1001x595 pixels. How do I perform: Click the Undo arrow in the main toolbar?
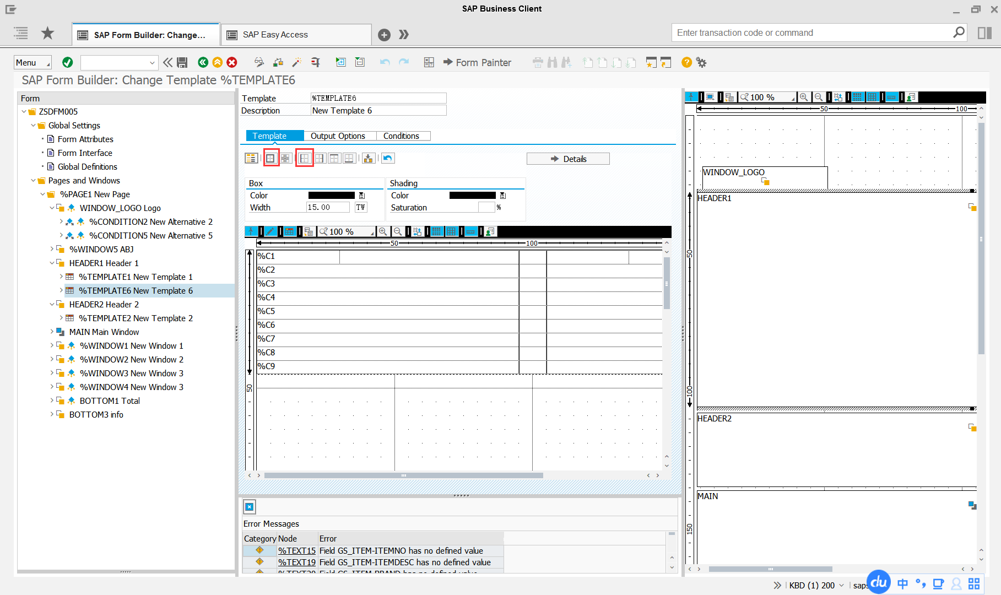tap(385, 62)
